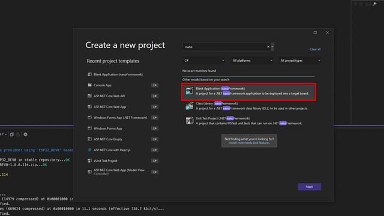Click the ASP.NET Core with React.js icon

89,149
